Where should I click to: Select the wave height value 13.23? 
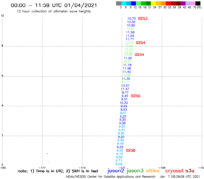(128, 50)
